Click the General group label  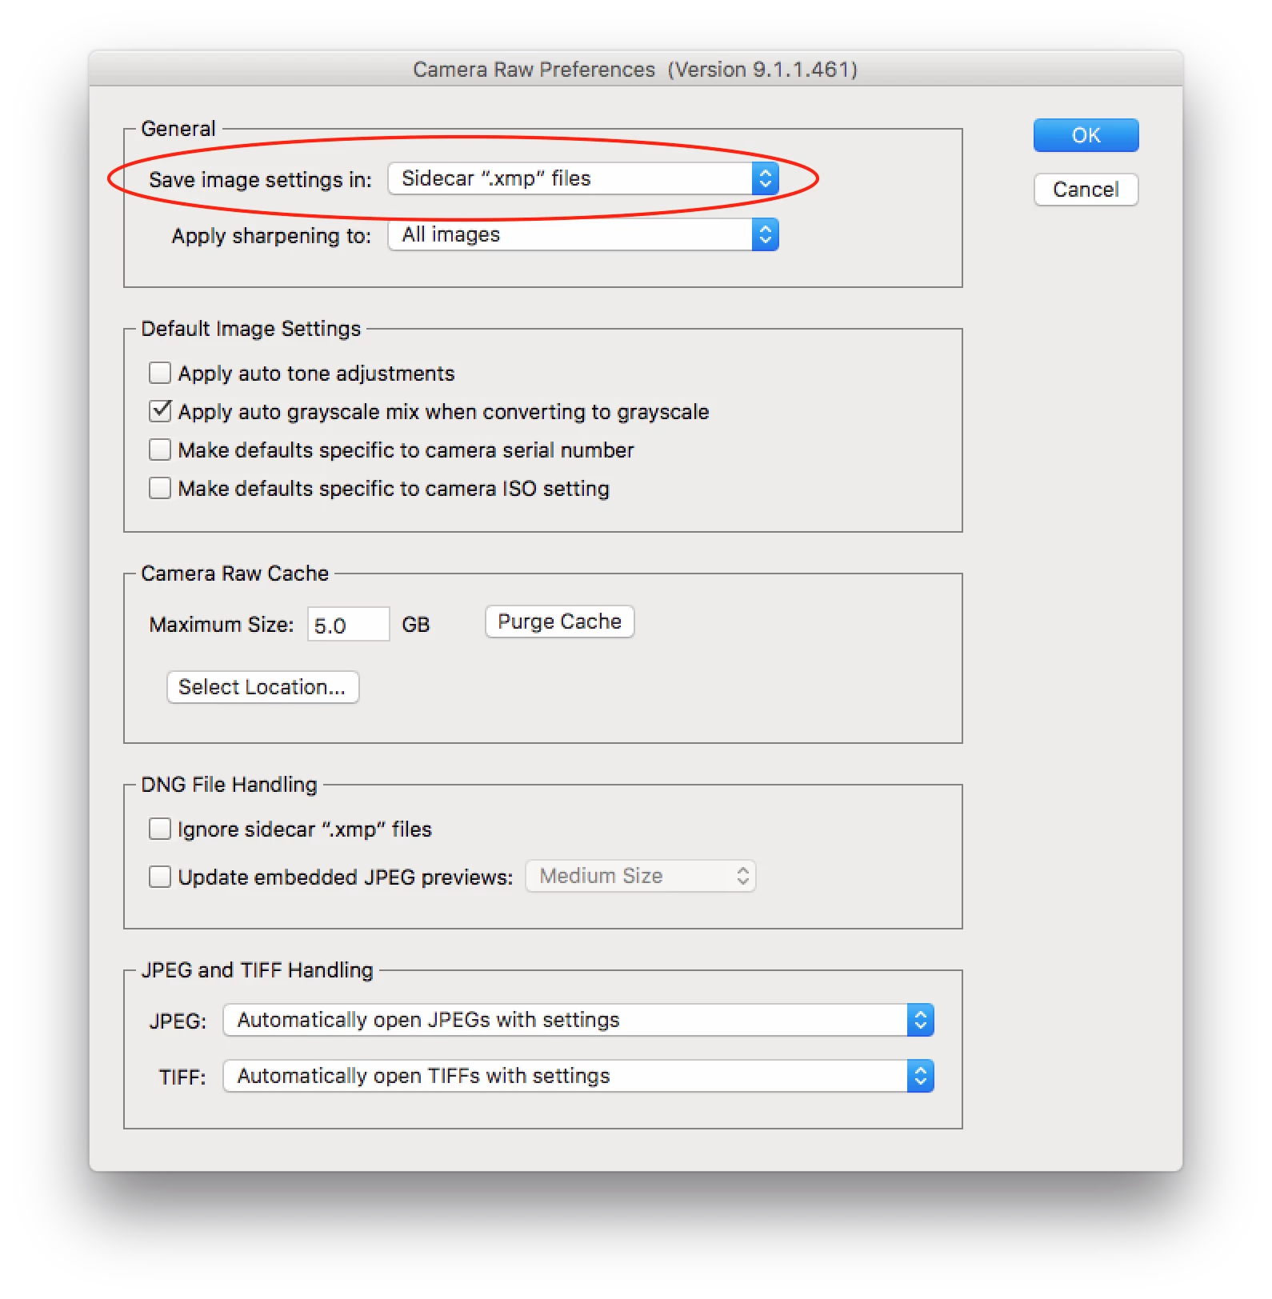178,129
